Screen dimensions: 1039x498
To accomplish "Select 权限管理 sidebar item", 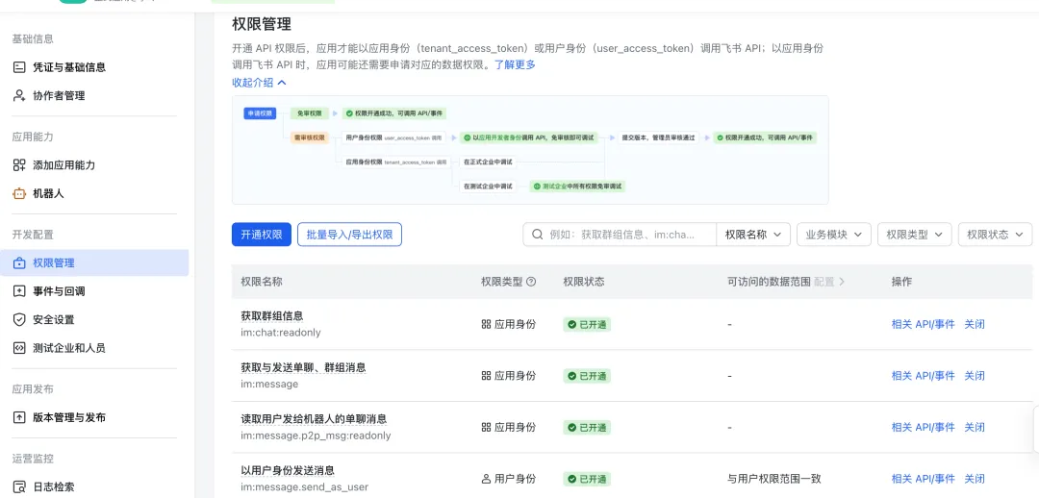I will tap(94, 262).
